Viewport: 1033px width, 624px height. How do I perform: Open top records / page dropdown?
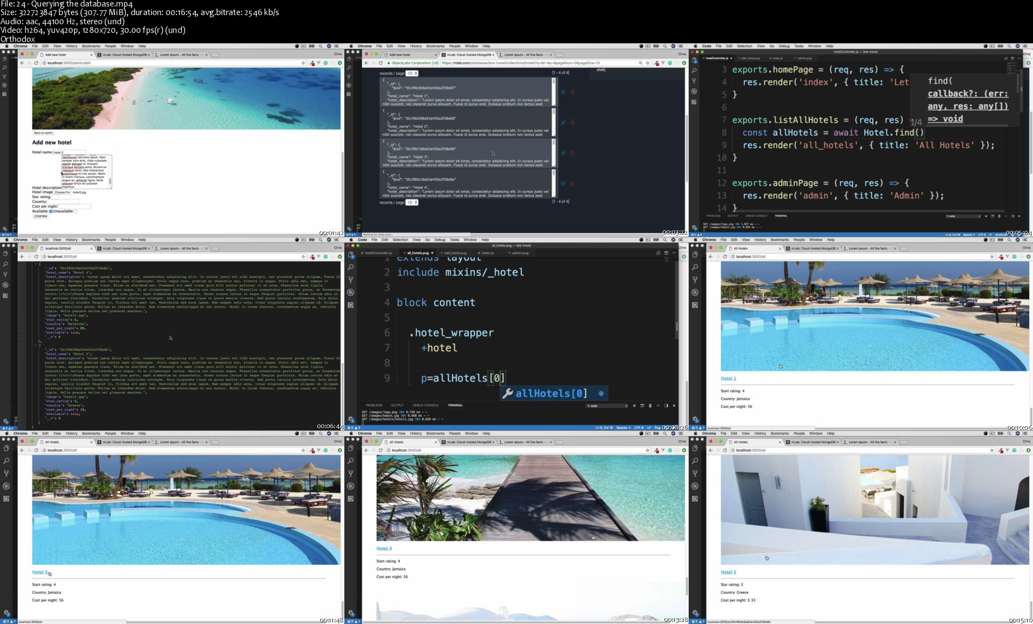pos(412,73)
